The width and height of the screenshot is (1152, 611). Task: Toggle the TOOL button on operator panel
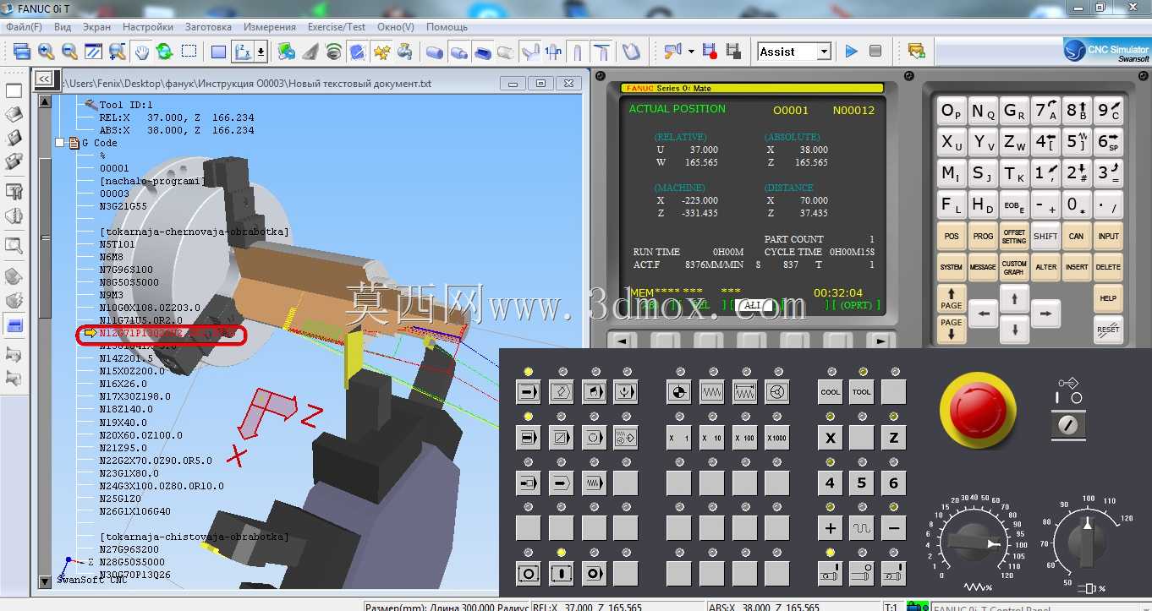pos(862,392)
